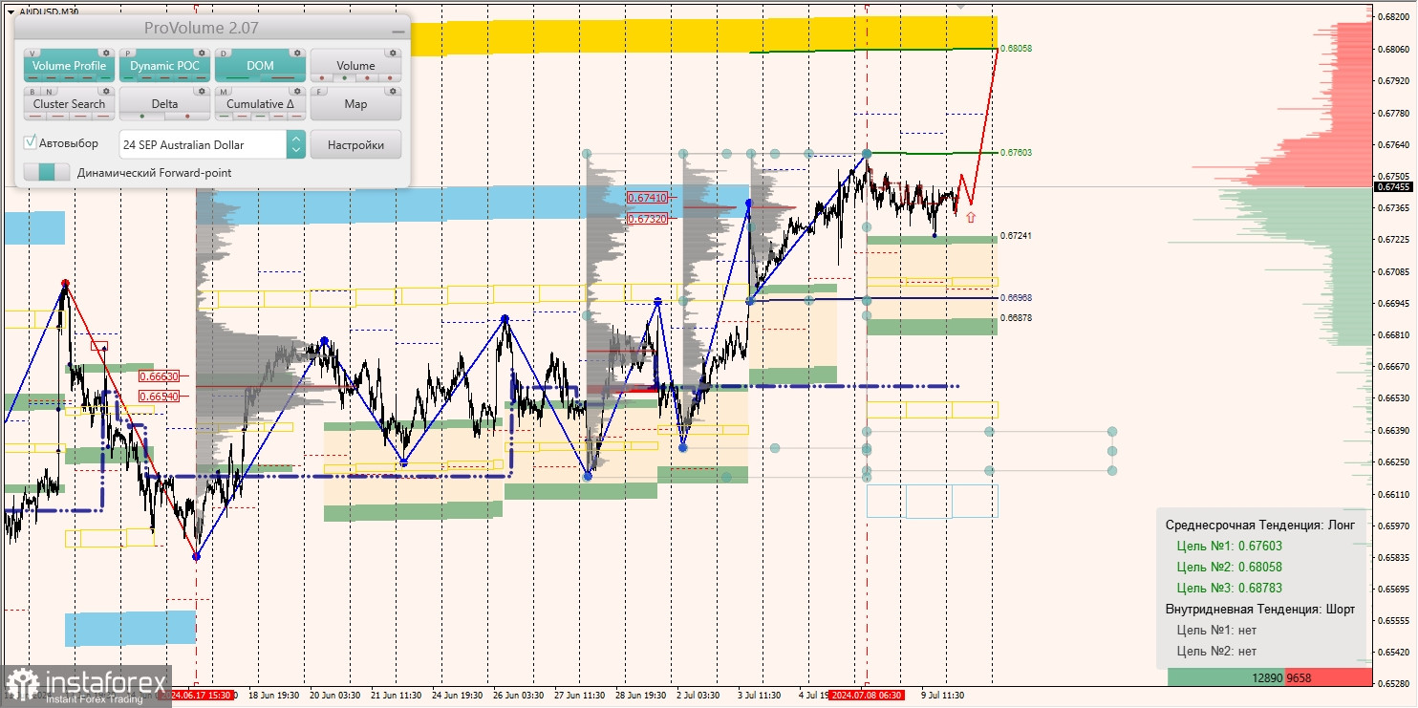This screenshot has width=1418, height=708.
Task: Click the red 9658 volume bar
Action: coord(1329,677)
